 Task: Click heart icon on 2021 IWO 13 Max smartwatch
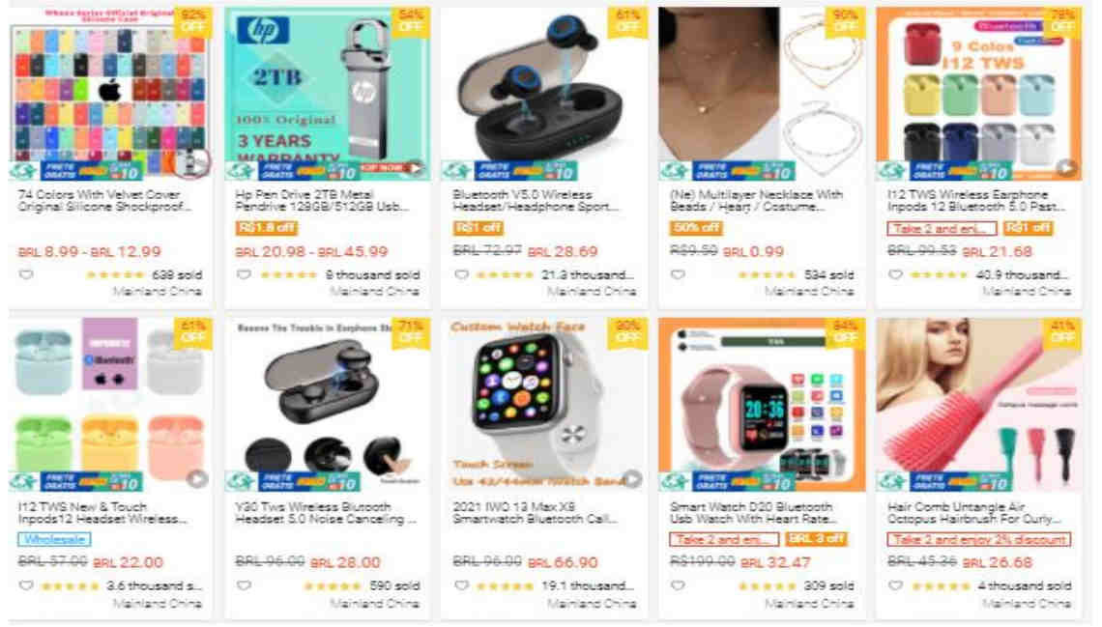[461, 585]
